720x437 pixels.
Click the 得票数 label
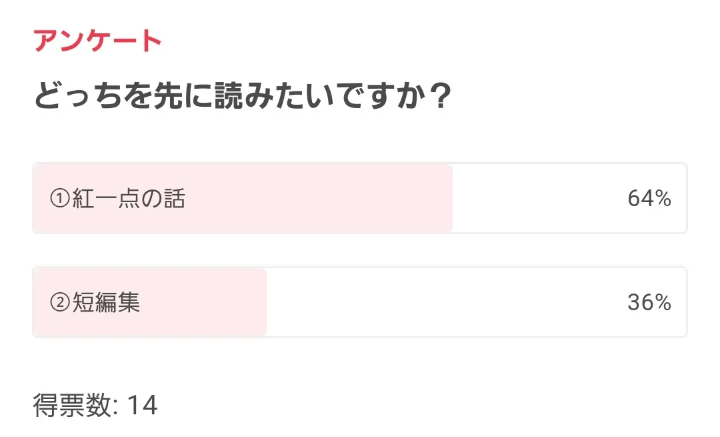click(71, 405)
